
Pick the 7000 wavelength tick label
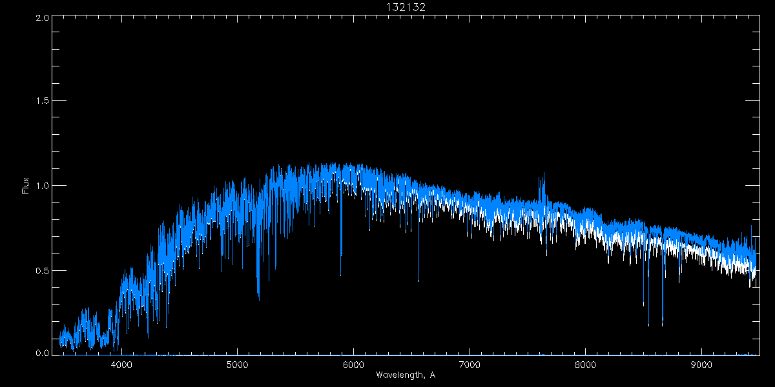tap(470, 364)
